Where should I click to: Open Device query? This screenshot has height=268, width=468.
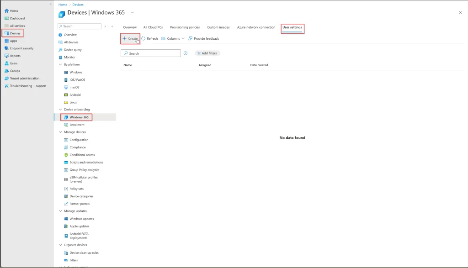tap(70, 50)
